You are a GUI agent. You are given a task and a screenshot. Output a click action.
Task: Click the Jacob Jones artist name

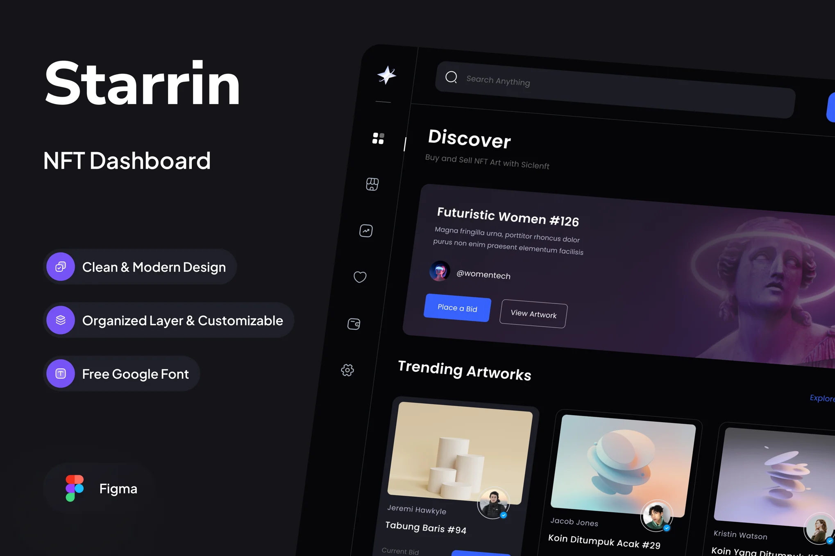point(574,522)
